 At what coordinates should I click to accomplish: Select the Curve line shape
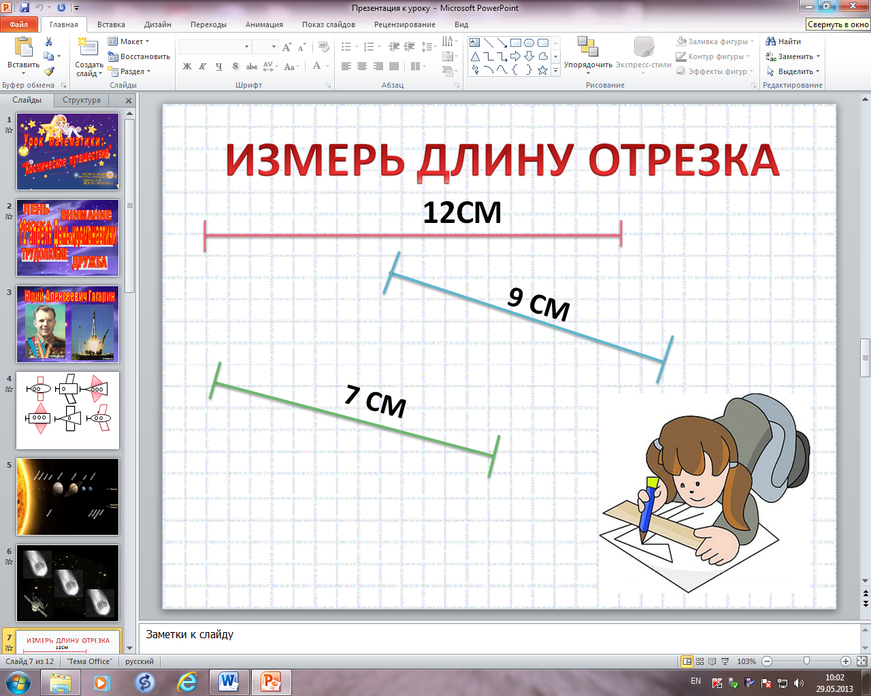click(489, 70)
